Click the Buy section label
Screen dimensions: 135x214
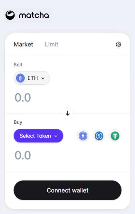click(18, 122)
